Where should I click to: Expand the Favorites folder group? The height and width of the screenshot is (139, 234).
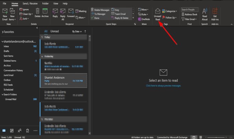[3, 32]
